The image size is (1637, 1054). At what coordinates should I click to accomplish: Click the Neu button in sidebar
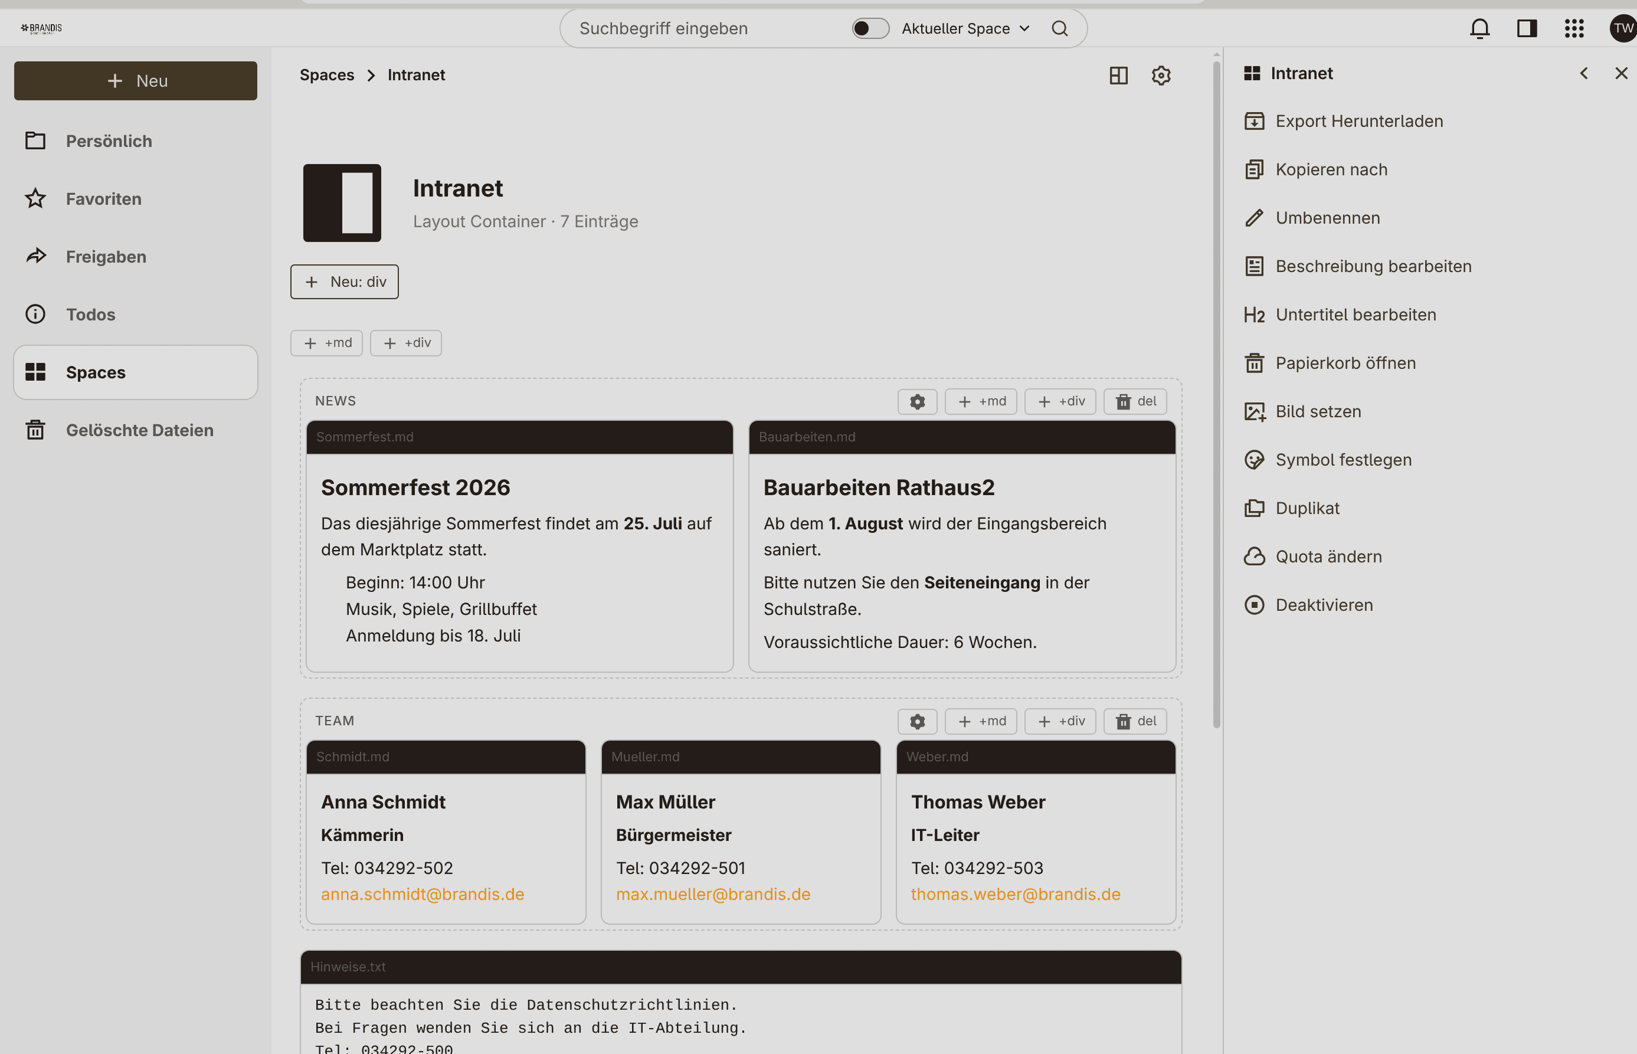136,81
